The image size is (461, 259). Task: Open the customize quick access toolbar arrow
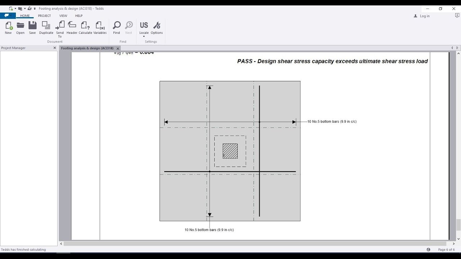pyautogui.click(x=35, y=9)
